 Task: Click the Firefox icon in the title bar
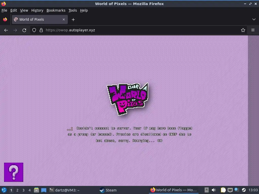4,4
